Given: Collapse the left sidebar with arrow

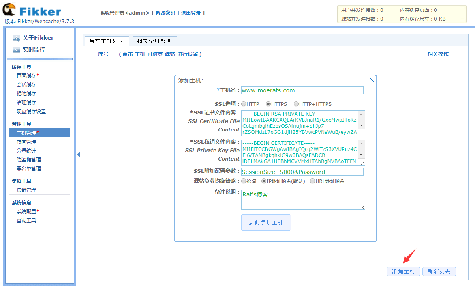Looking at the screenshot, I should (x=79, y=154).
